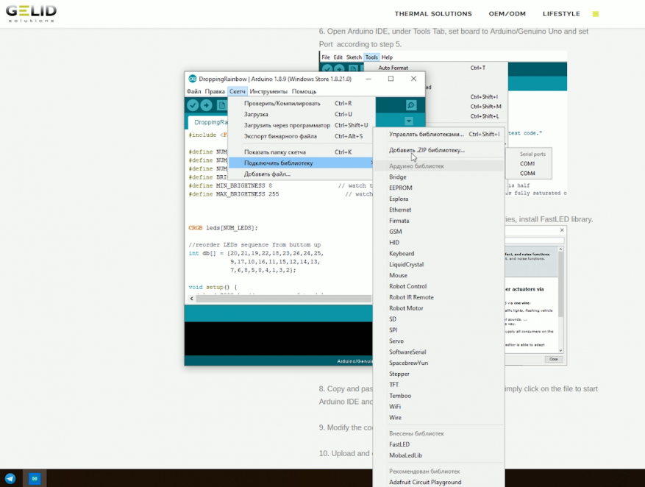Expand Подключить библиотеку submenu
Image resolution: width=645 pixels, height=487 pixels.
(302, 163)
